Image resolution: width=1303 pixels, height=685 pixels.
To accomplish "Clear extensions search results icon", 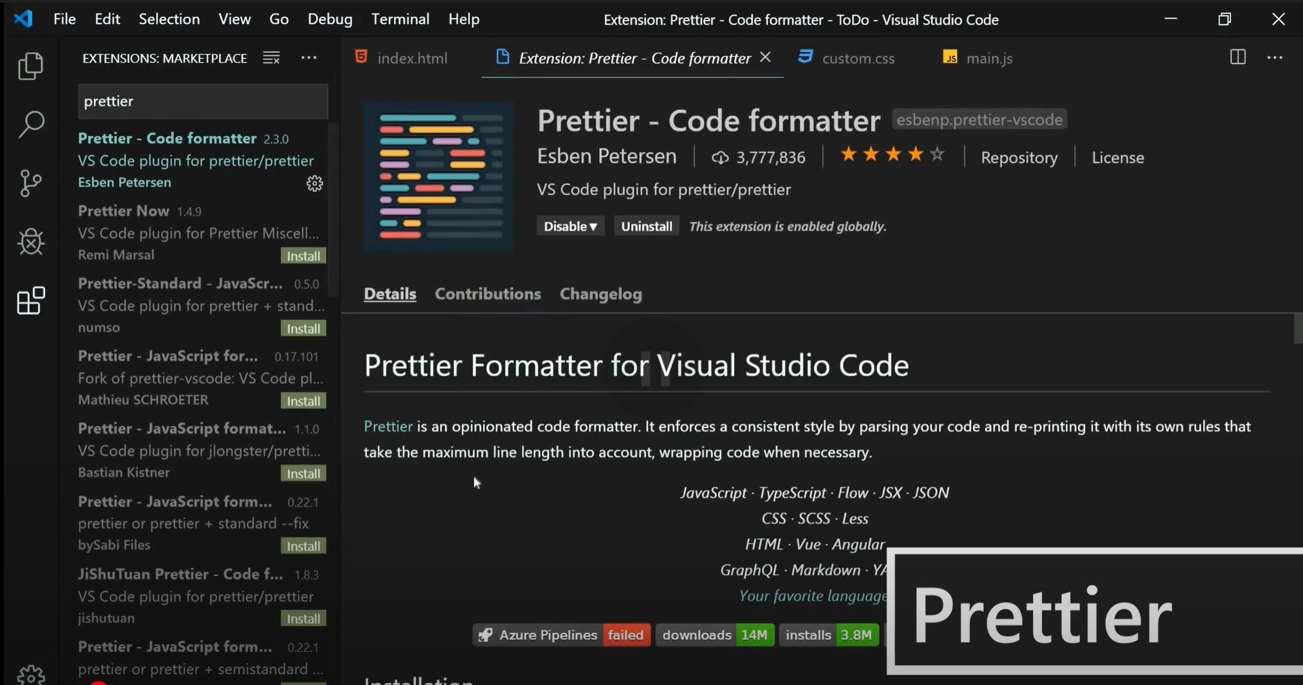I will [x=271, y=58].
